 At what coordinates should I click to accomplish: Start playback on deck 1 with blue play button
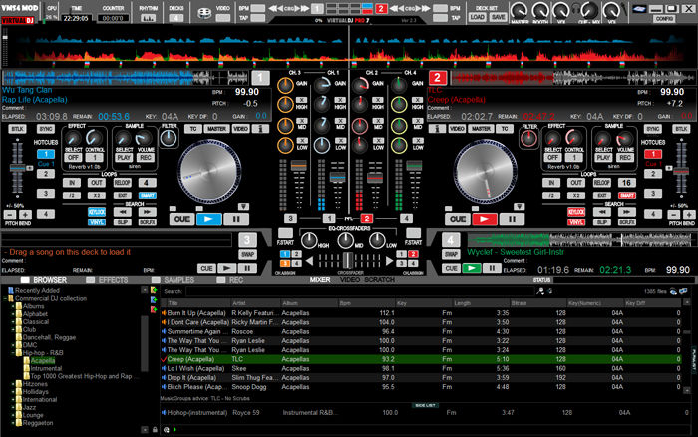pos(209,219)
